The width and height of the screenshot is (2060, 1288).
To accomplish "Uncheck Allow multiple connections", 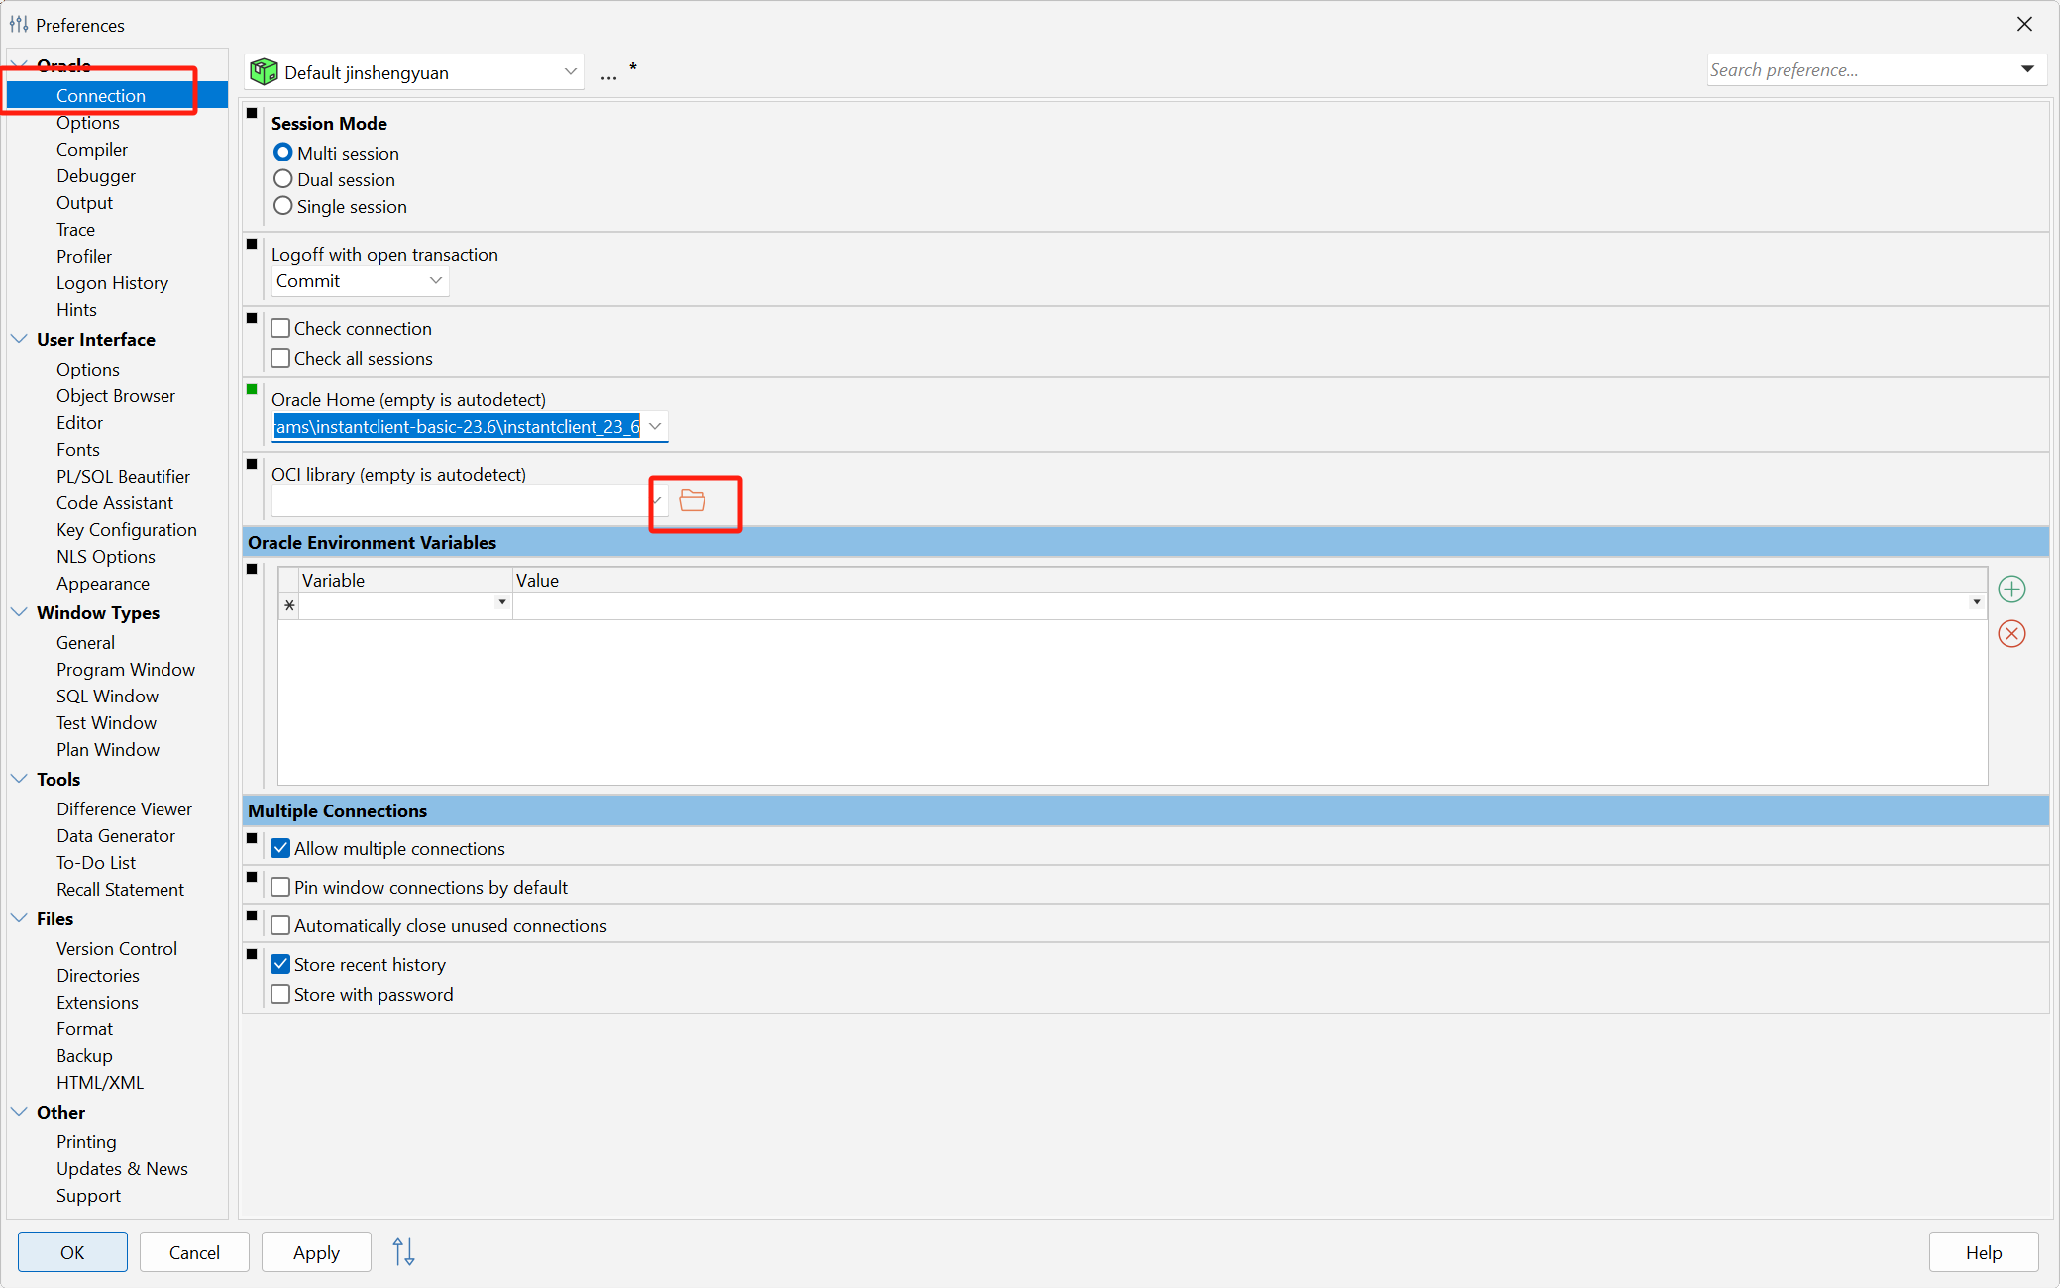I will (x=281, y=848).
